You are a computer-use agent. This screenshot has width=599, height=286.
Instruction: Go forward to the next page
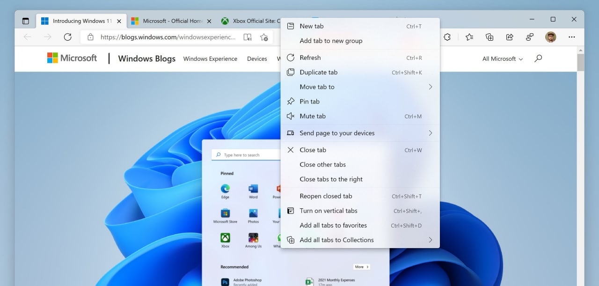pyautogui.click(x=47, y=37)
